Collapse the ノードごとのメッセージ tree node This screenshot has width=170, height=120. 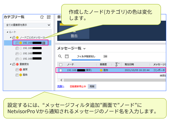[11, 37]
